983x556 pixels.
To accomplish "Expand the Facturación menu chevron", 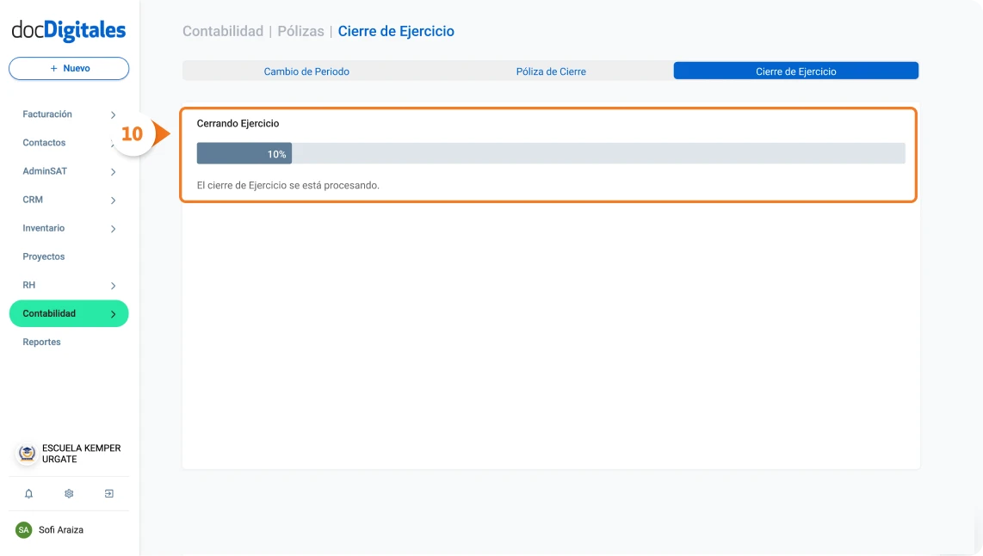I will 113,115.
